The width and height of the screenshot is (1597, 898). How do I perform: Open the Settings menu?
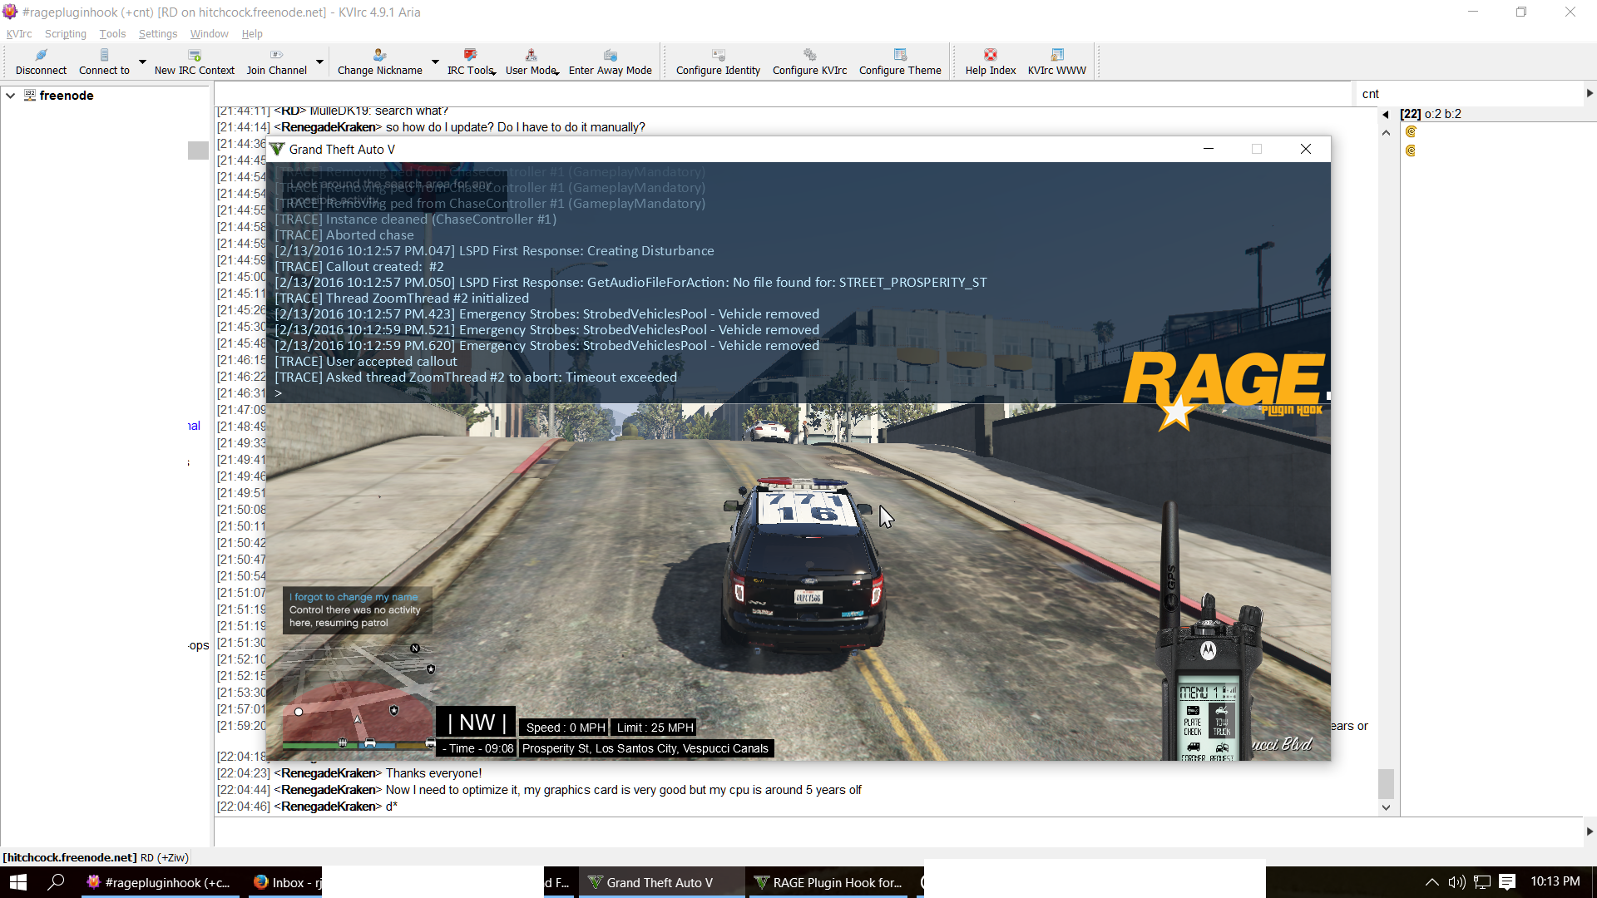(x=157, y=34)
